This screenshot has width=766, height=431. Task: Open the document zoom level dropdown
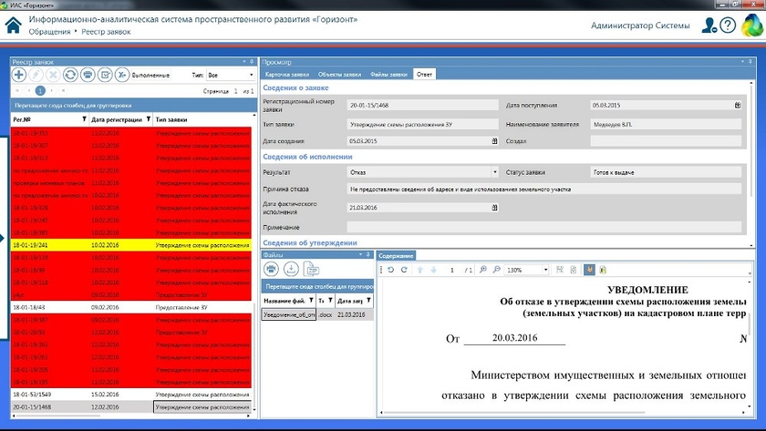click(x=545, y=271)
